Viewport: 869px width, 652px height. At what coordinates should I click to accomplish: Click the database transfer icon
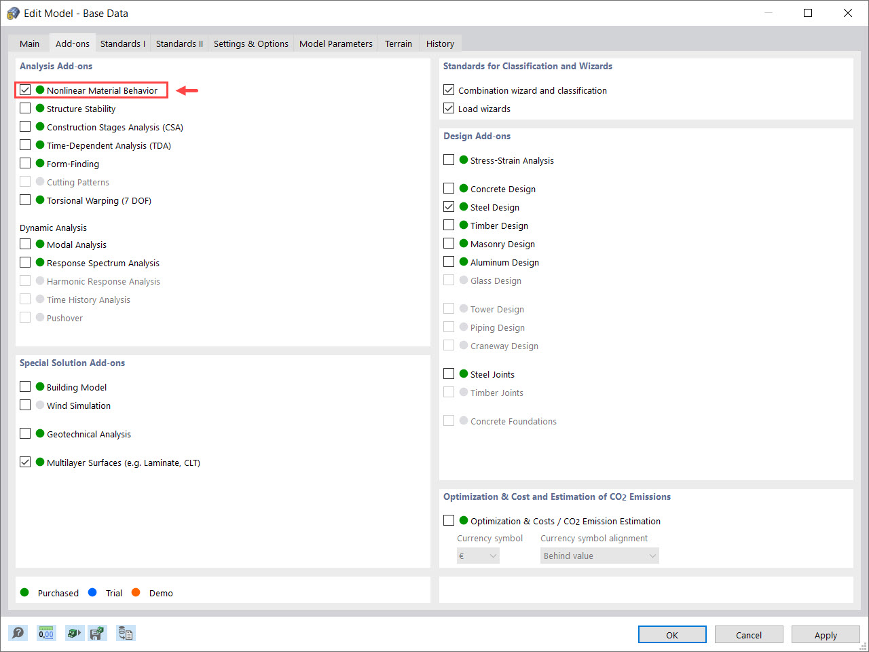(126, 632)
